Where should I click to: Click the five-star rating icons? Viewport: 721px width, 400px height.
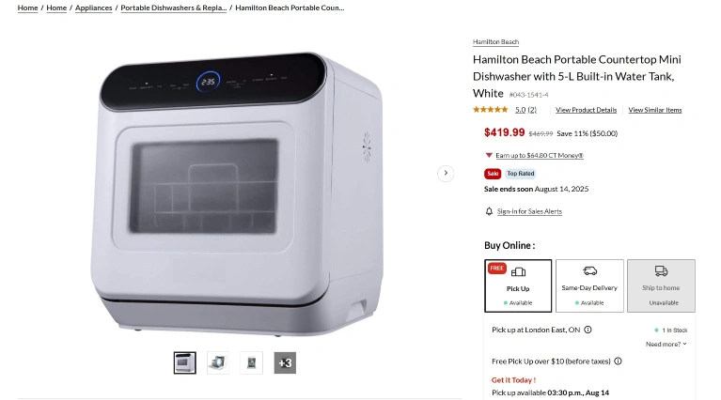point(490,110)
